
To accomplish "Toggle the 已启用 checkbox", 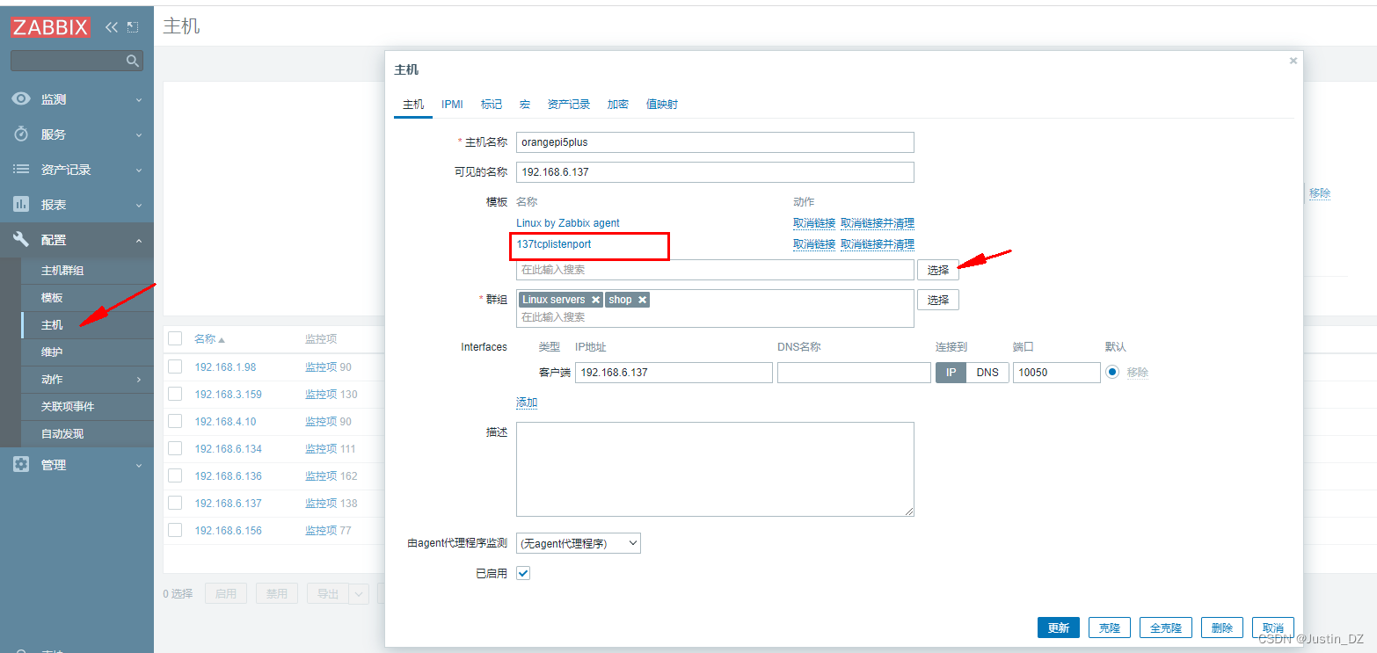I will (523, 573).
